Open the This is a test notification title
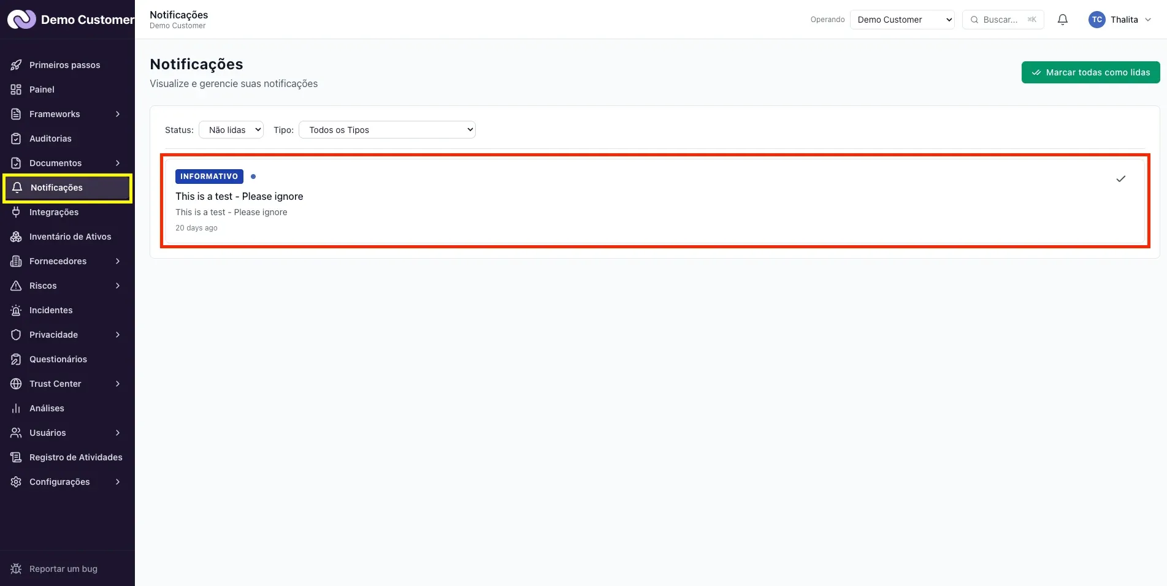This screenshot has width=1167, height=586. [239, 196]
